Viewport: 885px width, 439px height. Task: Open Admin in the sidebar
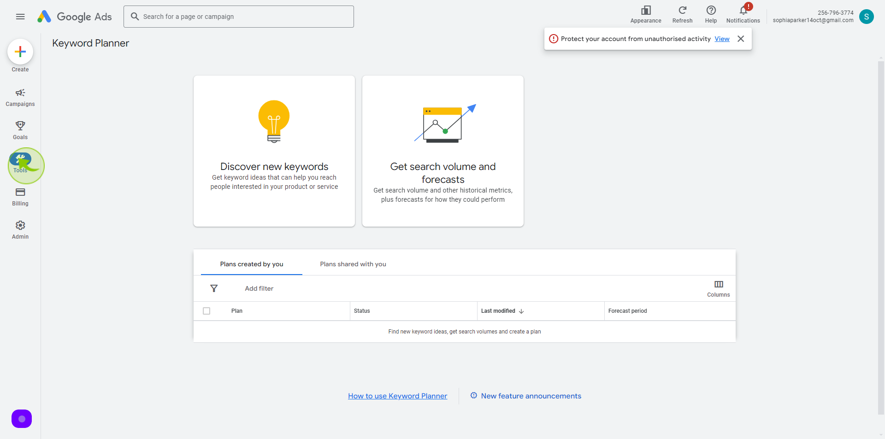20,230
